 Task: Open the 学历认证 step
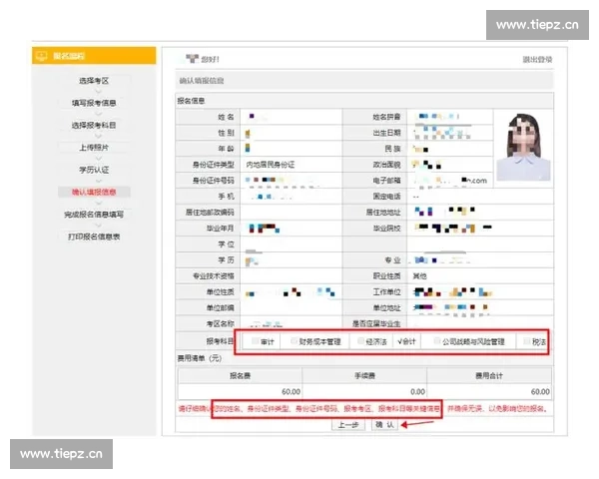94,170
